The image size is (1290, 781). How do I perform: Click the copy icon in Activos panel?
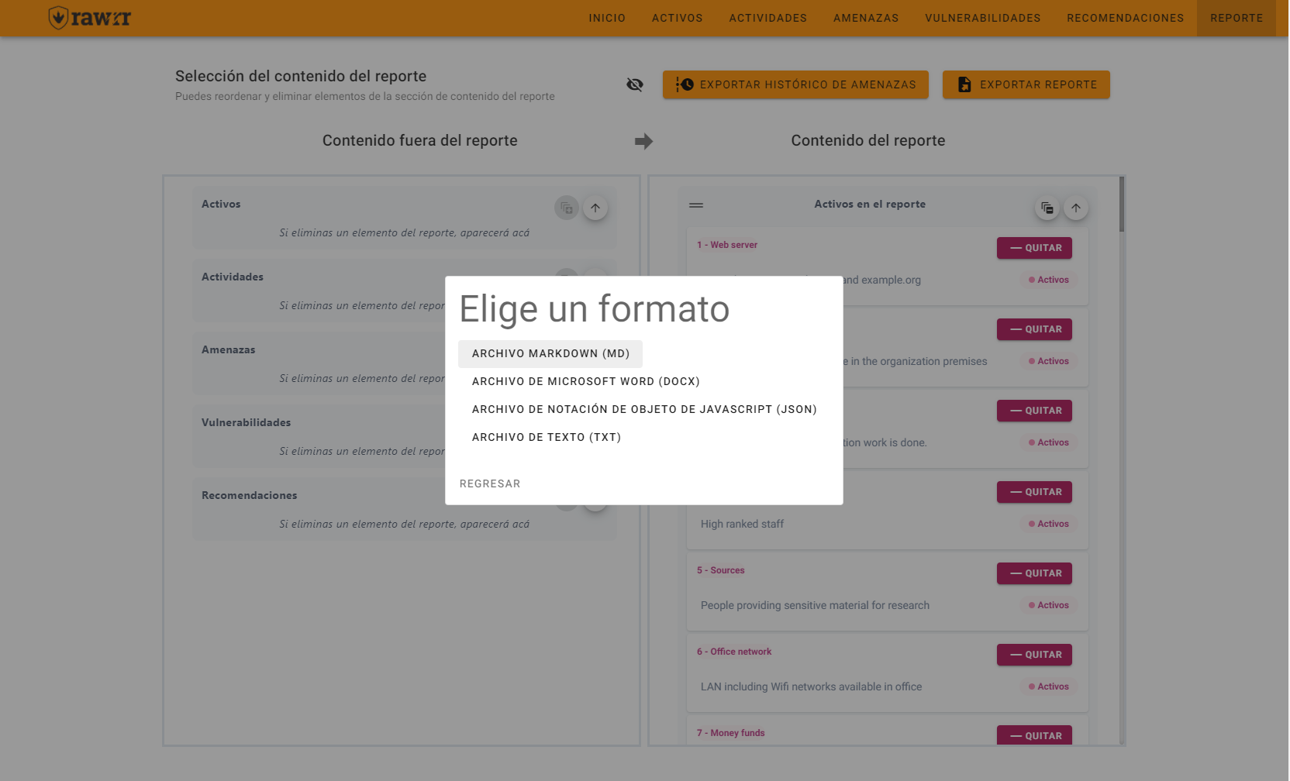tap(567, 208)
